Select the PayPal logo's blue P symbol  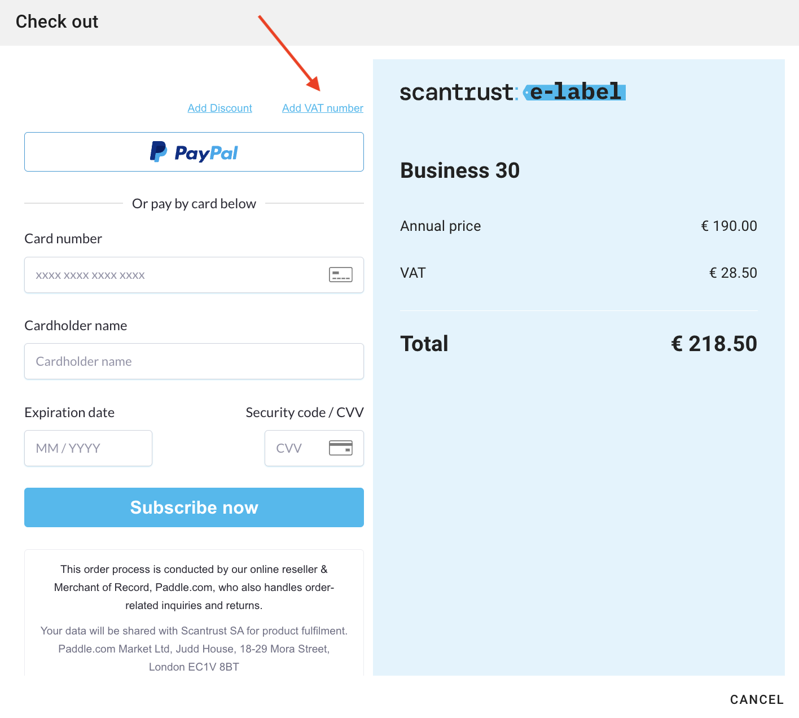tap(158, 151)
